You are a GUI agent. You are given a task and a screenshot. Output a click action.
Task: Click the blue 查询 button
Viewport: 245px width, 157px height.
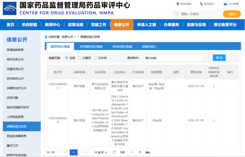(x=219, y=58)
